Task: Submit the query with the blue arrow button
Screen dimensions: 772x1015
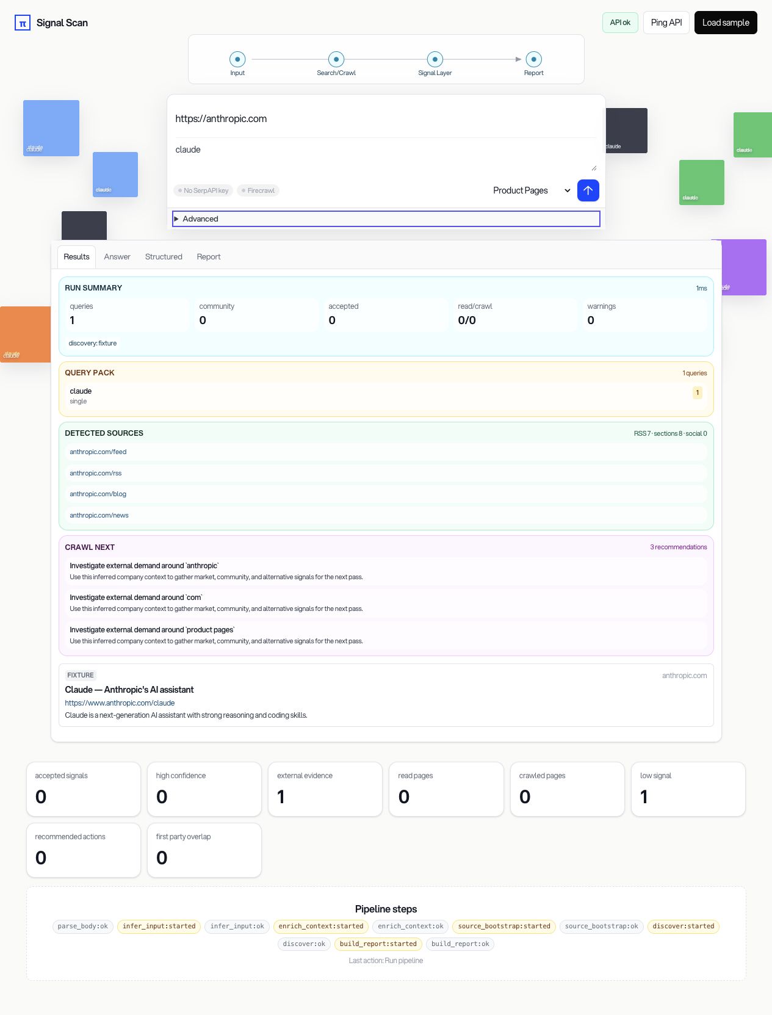Action: [588, 190]
